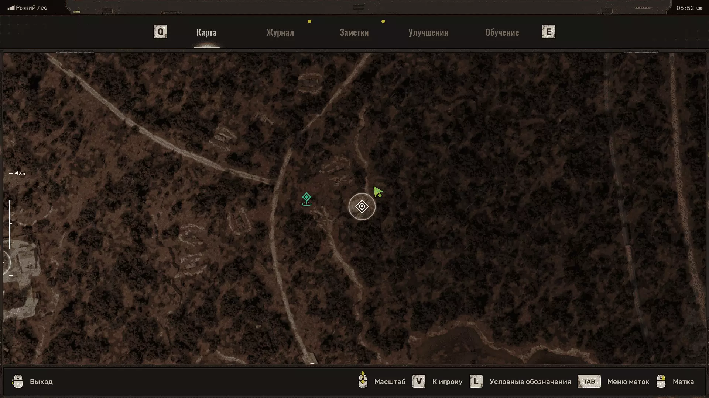The width and height of the screenshot is (709, 398).
Task: Click the mouse icon next to Выход
Action: click(x=18, y=381)
